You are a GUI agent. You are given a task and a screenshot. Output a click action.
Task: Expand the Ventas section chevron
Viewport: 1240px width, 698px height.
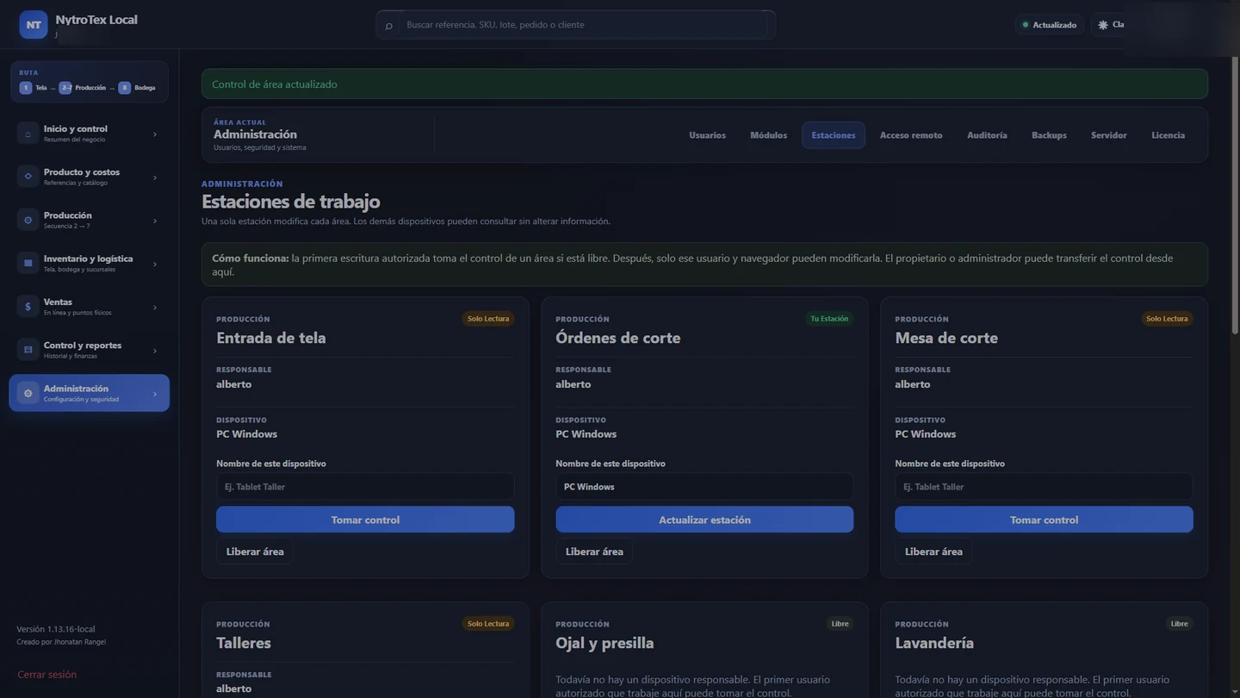point(155,308)
